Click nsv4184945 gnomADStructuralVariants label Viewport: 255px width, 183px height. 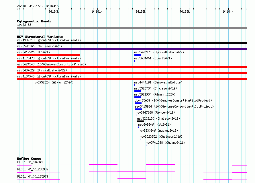pyautogui.click(x=49, y=76)
